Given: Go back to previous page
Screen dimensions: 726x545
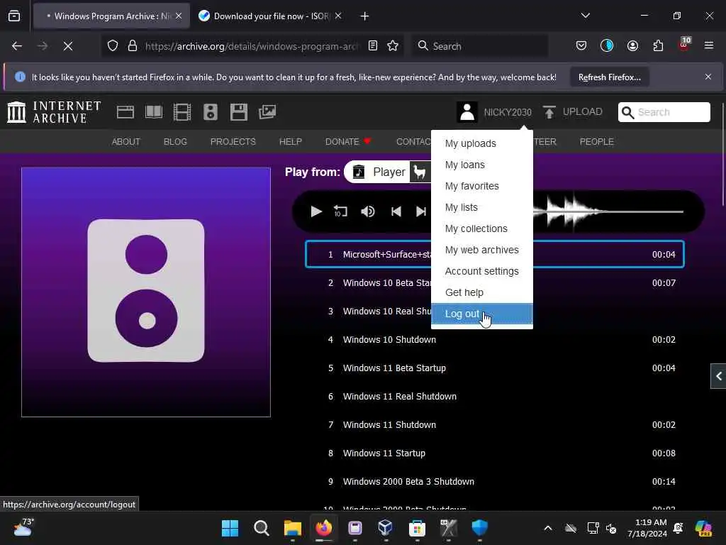Looking at the screenshot, I should [x=17, y=46].
